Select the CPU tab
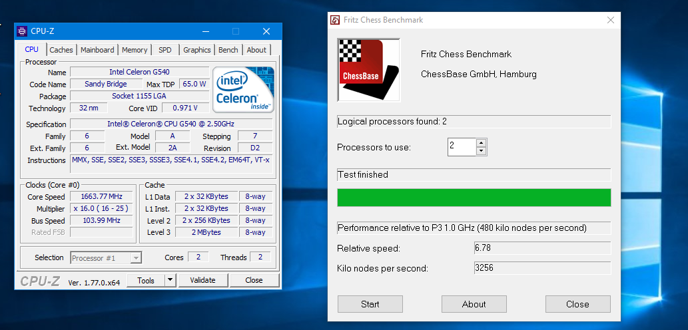This screenshot has height=330, width=688. [x=31, y=49]
